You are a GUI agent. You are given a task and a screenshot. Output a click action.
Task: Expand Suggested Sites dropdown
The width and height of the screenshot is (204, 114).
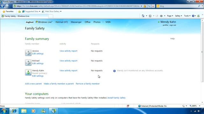point(40,11)
